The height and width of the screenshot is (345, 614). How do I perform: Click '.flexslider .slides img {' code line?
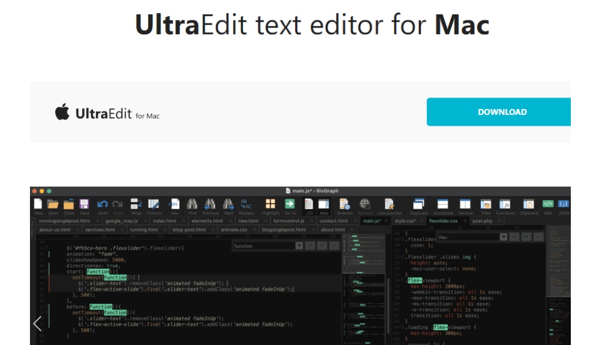click(441, 257)
